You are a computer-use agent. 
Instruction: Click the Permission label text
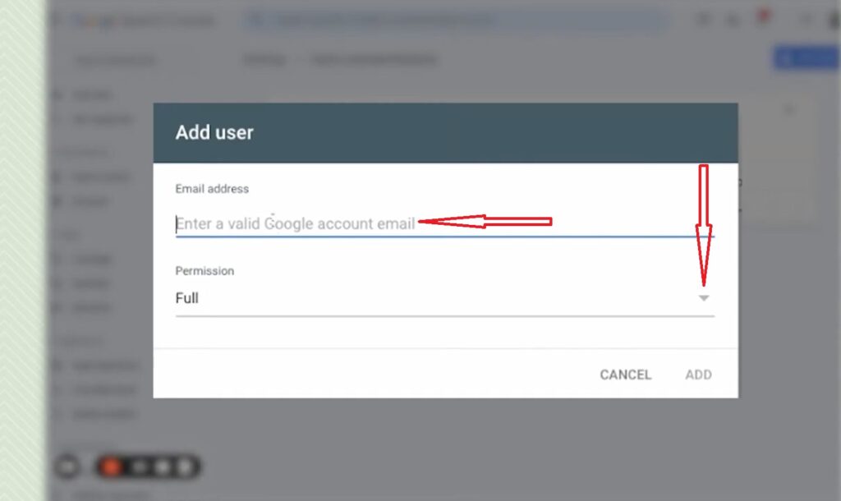tap(205, 271)
